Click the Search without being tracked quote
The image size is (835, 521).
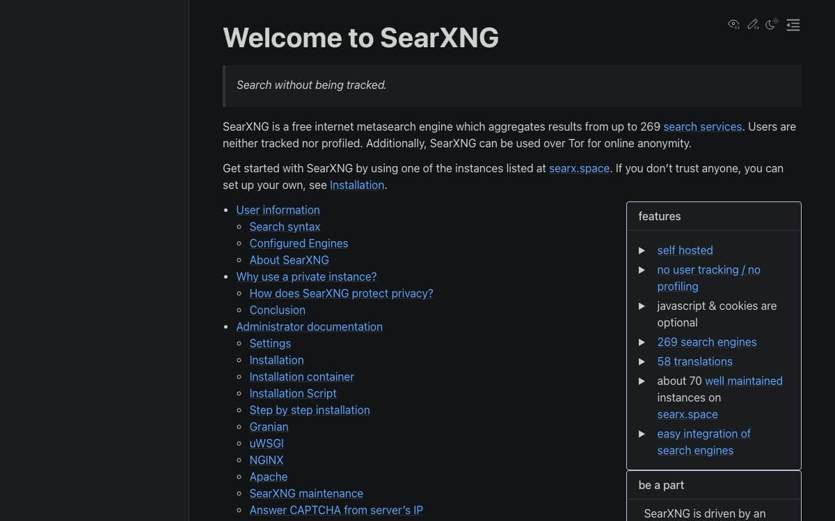point(311,85)
